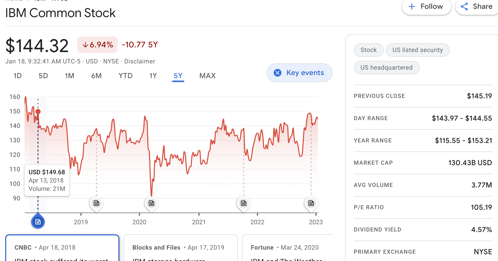This screenshot has width=498, height=261.
Task: Open the late-2021 news event marker
Action: 244,203
